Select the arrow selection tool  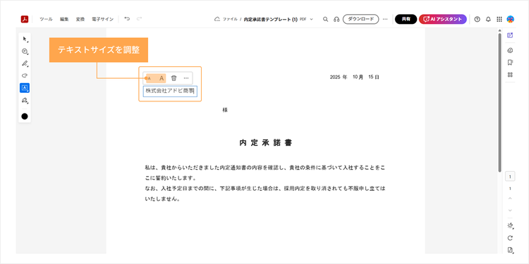(x=25, y=39)
